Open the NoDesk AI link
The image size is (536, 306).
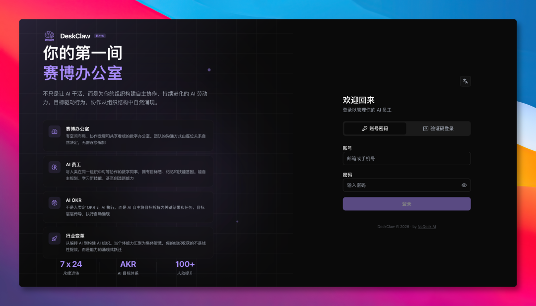(x=428, y=226)
